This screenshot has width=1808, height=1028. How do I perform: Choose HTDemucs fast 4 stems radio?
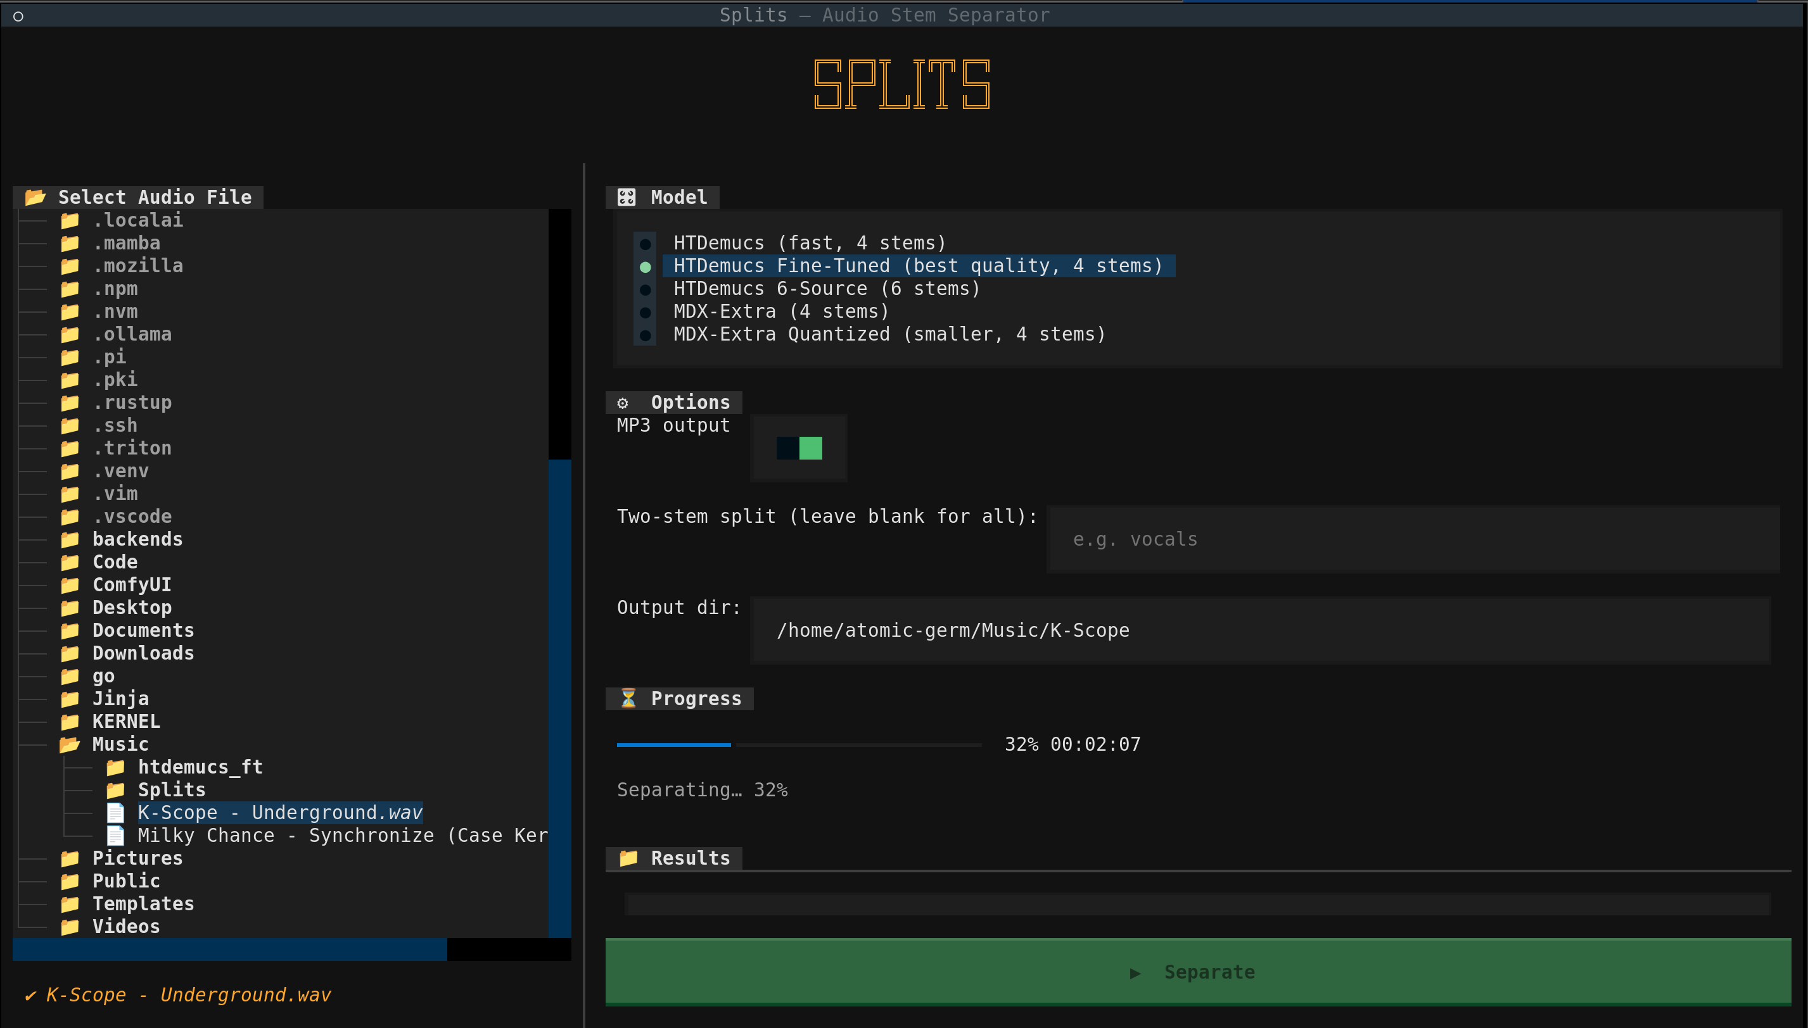point(645,244)
